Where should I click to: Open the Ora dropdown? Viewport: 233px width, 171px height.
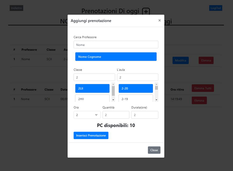[x=87, y=115]
